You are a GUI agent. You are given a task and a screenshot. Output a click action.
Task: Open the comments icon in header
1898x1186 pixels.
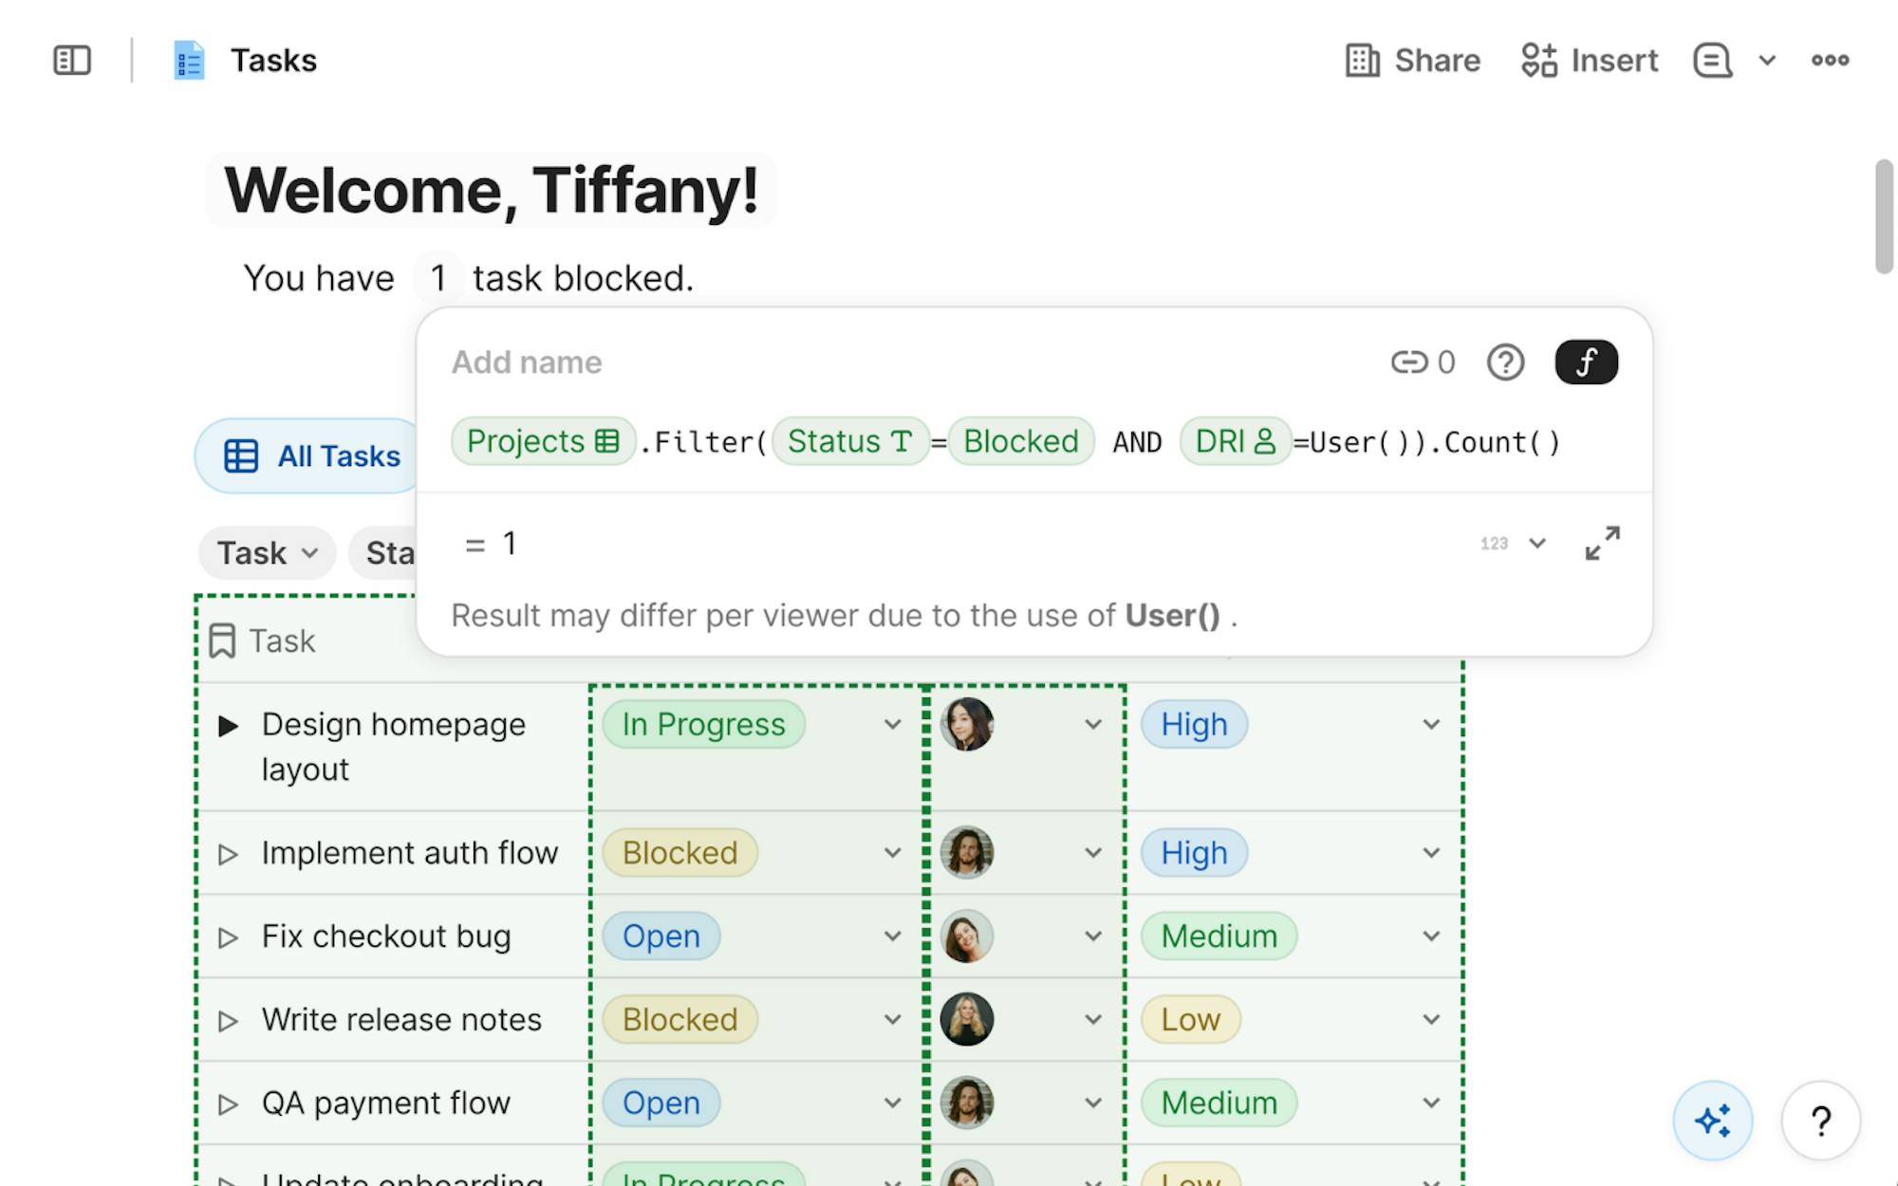point(1712,61)
